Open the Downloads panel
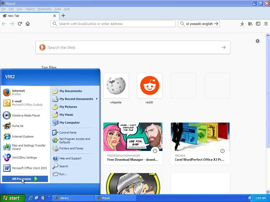270x202 pixels. tap(242, 24)
